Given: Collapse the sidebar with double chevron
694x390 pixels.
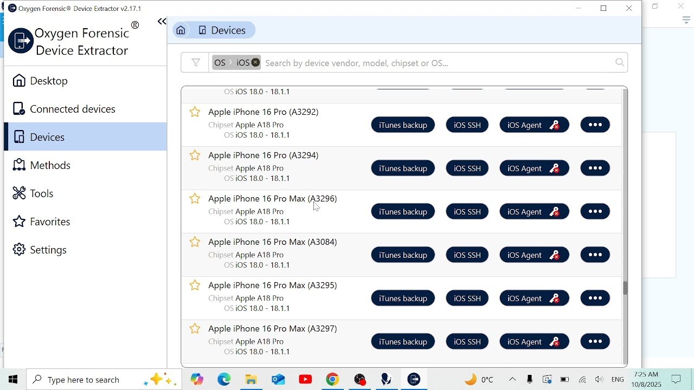Looking at the screenshot, I should pos(162,22).
